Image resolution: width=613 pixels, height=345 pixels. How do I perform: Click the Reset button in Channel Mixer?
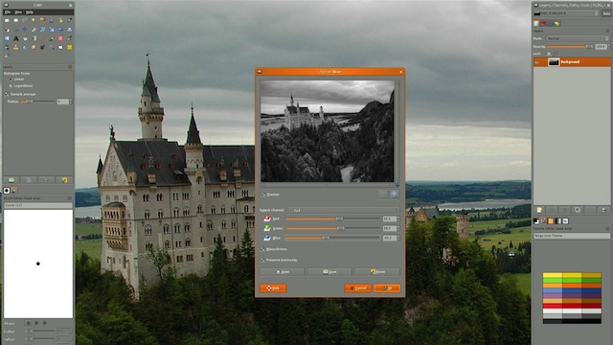pyautogui.click(x=377, y=271)
